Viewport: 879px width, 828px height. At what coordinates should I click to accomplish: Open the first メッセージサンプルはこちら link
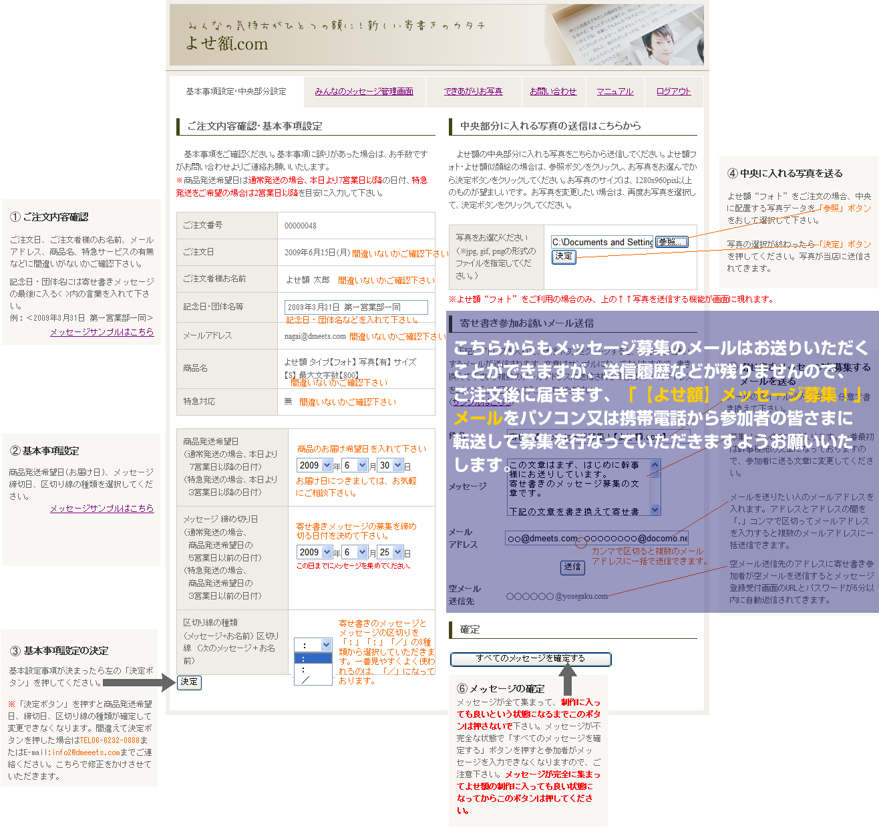102,332
